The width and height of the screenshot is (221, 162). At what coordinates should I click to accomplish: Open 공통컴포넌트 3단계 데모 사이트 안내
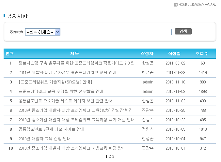(51, 129)
